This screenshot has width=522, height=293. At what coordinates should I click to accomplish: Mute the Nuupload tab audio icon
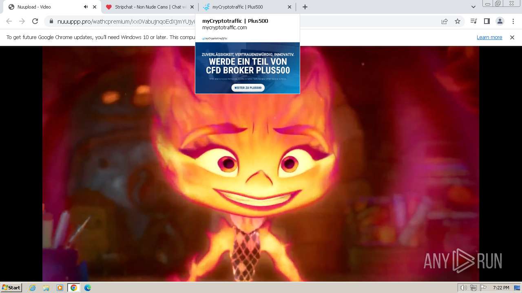click(86, 7)
